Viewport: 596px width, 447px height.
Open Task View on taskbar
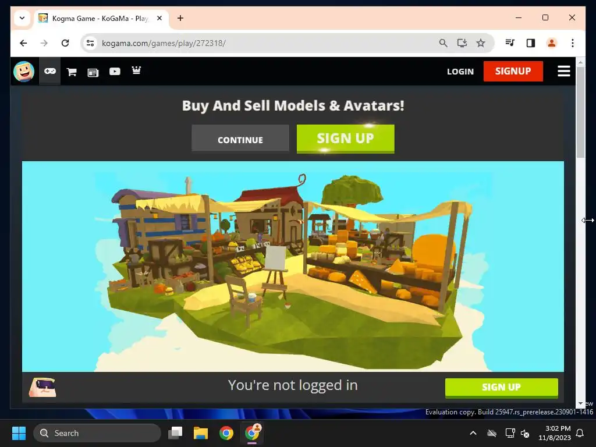point(175,433)
